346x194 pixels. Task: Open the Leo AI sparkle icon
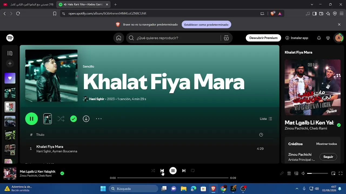point(328,13)
